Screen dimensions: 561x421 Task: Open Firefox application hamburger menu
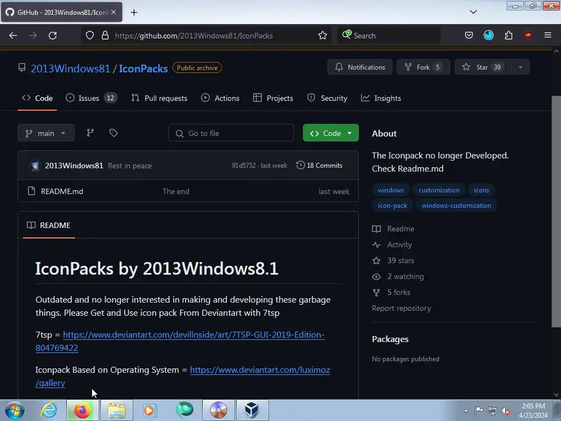pos(547,36)
